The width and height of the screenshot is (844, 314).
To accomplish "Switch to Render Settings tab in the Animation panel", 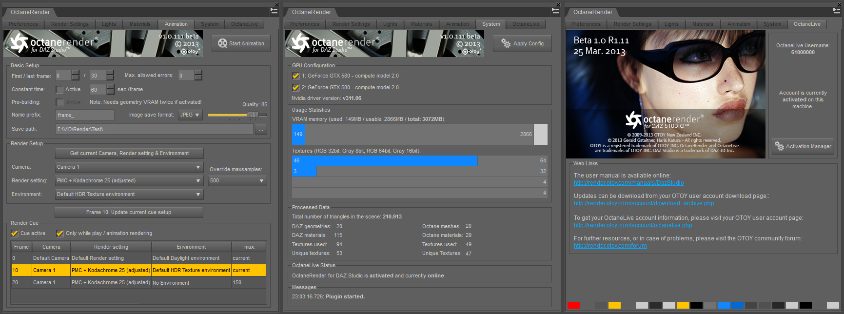I will coord(70,24).
